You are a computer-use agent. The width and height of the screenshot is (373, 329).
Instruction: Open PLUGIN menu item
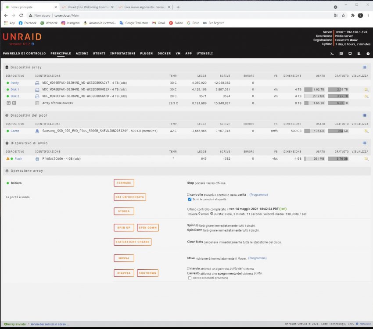point(146,54)
